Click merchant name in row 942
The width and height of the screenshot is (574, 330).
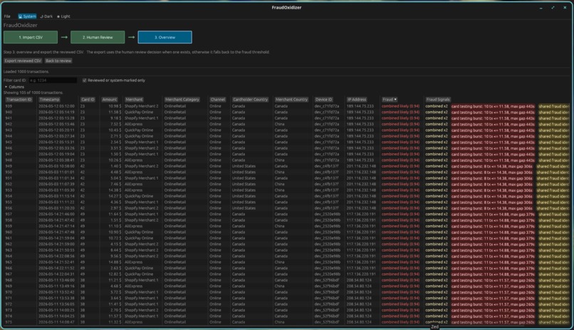(134, 124)
